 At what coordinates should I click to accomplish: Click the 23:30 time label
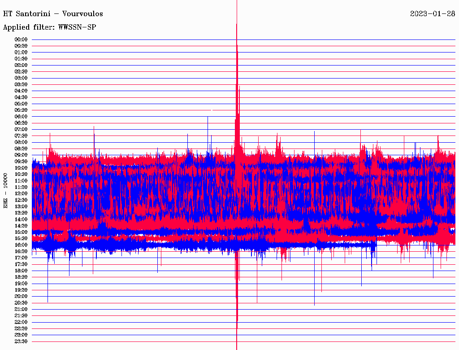pos(21,341)
